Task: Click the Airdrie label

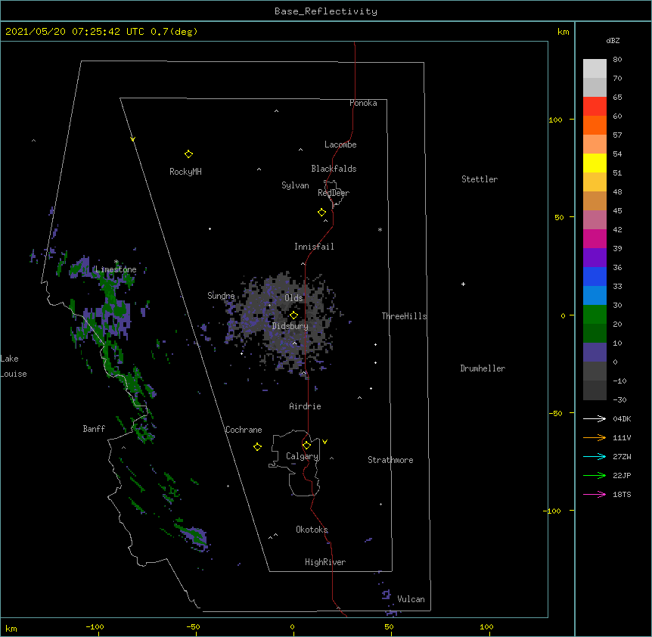Action: [x=306, y=406]
